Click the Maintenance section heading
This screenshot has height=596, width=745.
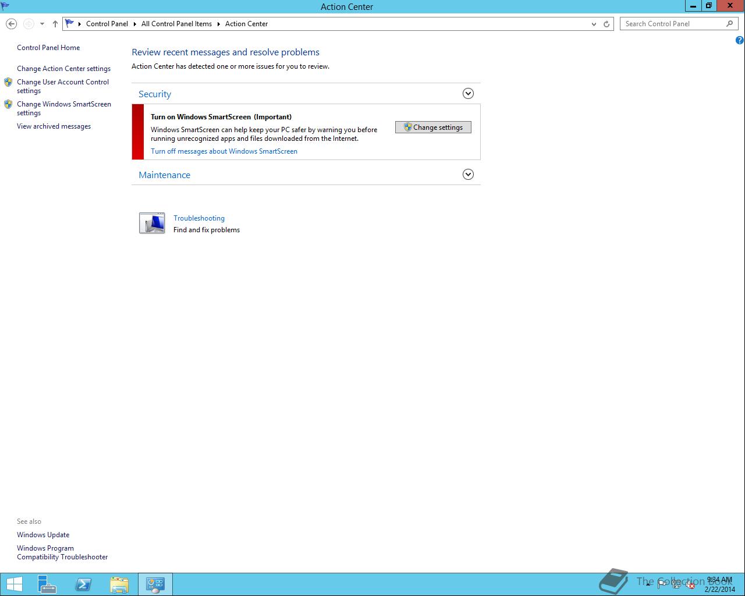164,175
